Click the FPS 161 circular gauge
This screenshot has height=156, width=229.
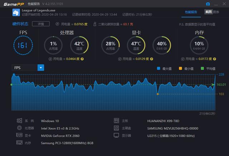click(23, 45)
